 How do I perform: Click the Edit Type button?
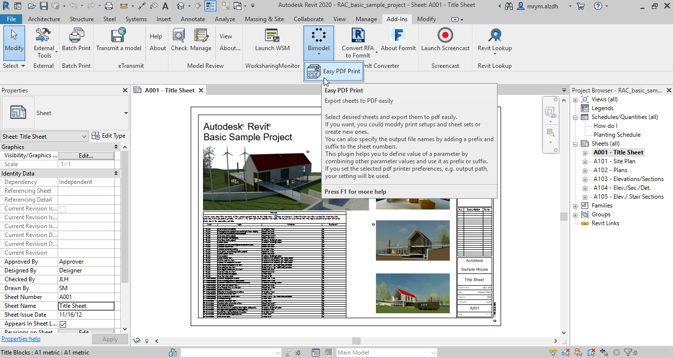(108, 136)
